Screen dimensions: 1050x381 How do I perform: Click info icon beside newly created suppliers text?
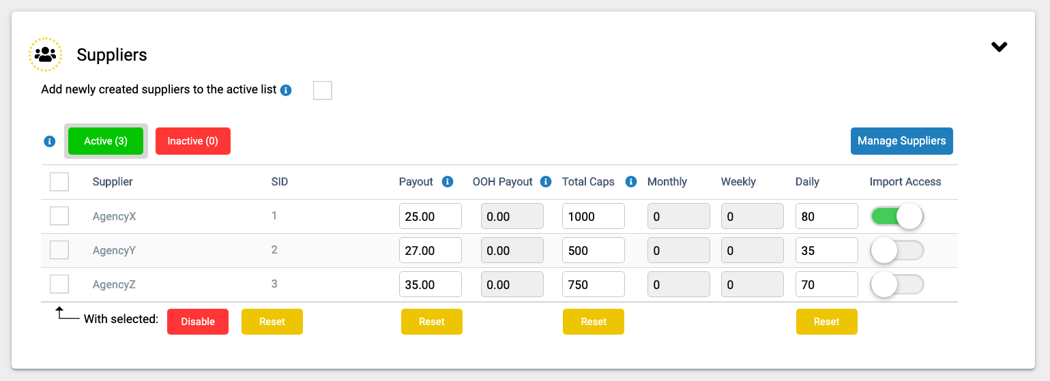pos(287,90)
